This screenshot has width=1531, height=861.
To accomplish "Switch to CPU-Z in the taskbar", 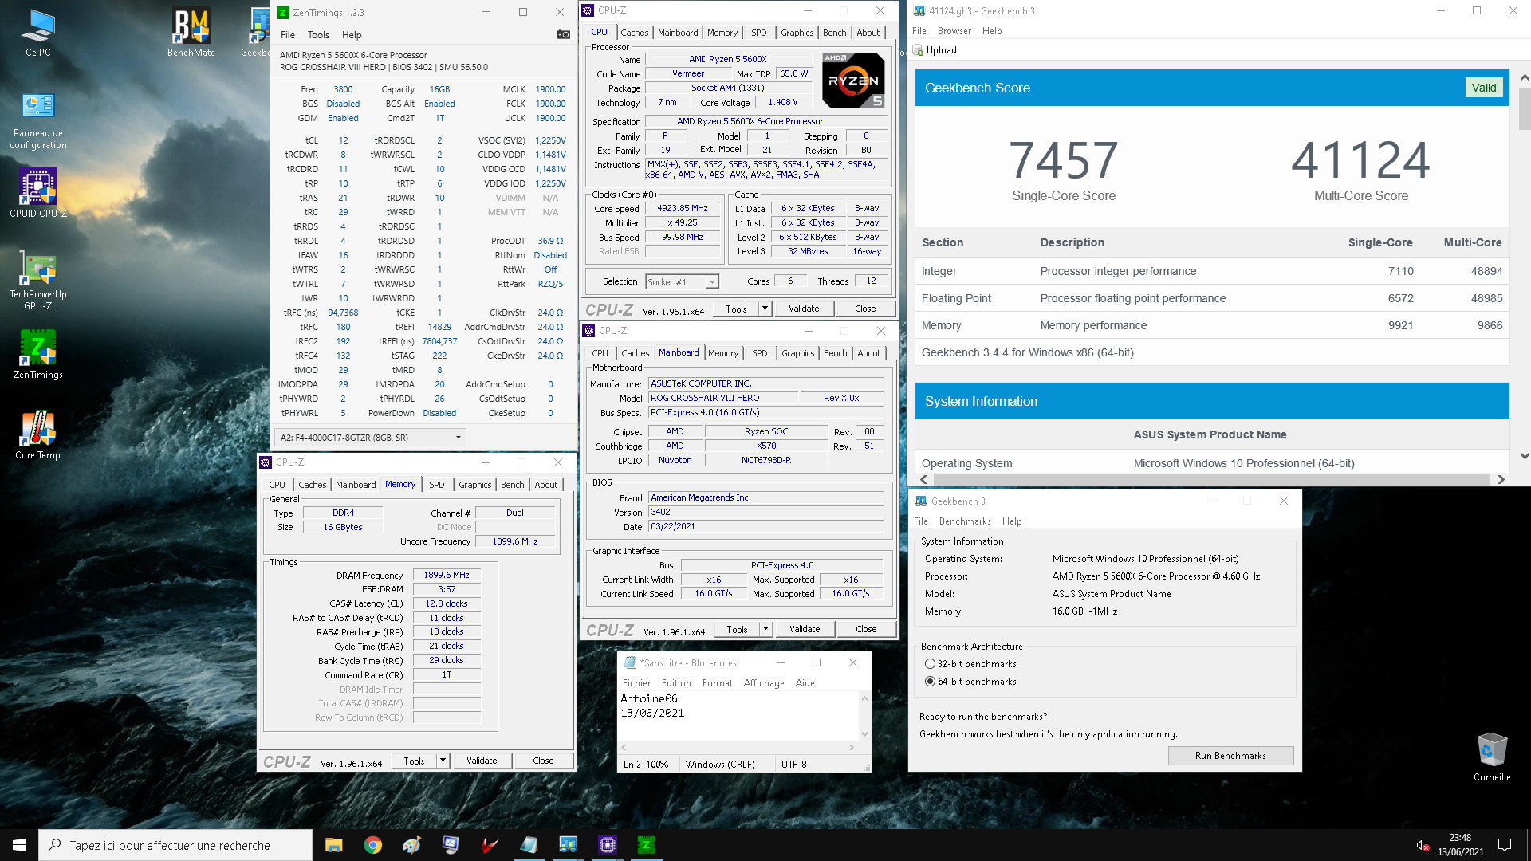I will 607,845.
